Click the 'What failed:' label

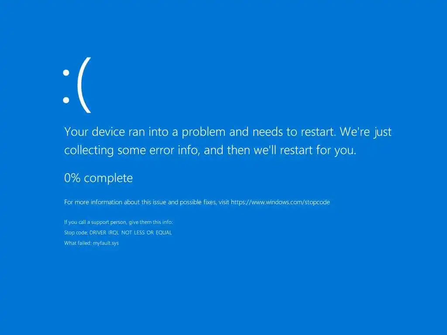coord(78,243)
